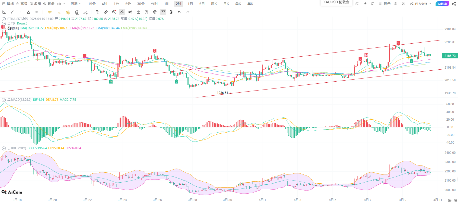The width and height of the screenshot is (458, 203).
Task: Click the trash can delete drawings icon
Action: [x=171, y=12]
